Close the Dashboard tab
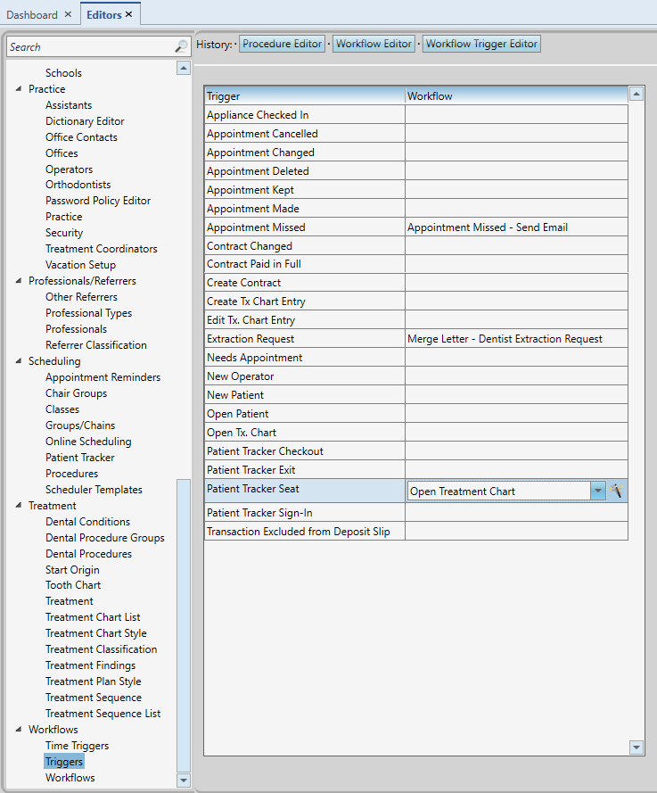 pyautogui.click(x=68, y=14)
